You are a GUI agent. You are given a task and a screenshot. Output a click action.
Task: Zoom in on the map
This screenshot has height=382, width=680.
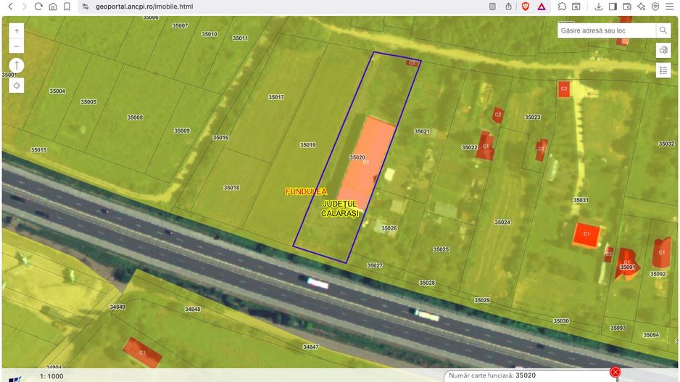[x=17, y=31]
